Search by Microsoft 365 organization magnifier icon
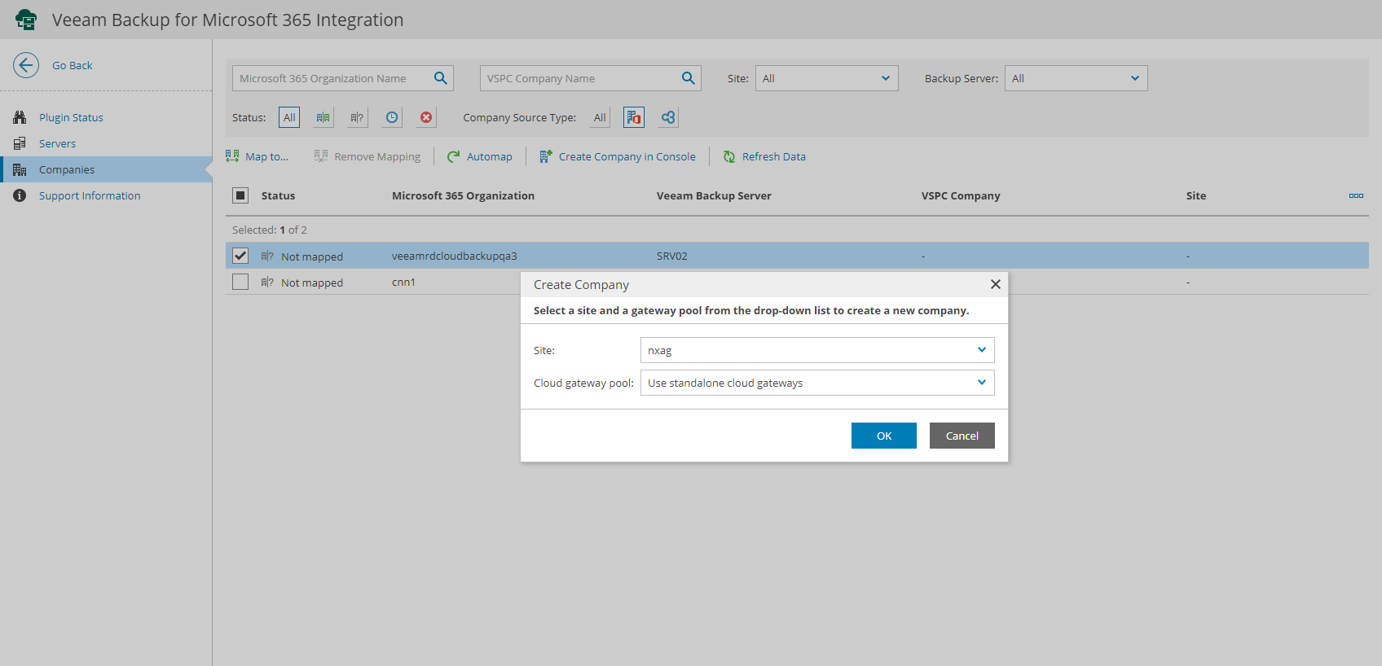 [x=441, y=78]
